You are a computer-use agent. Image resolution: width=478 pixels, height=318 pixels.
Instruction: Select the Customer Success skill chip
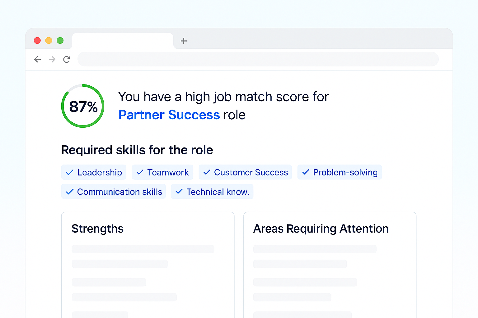tap(245, 172)
